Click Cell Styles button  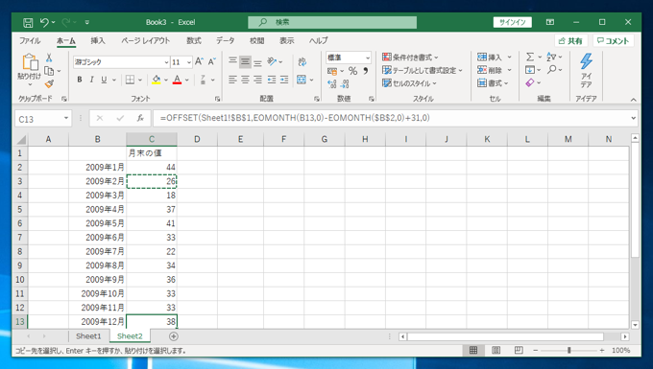click(409, 83)
